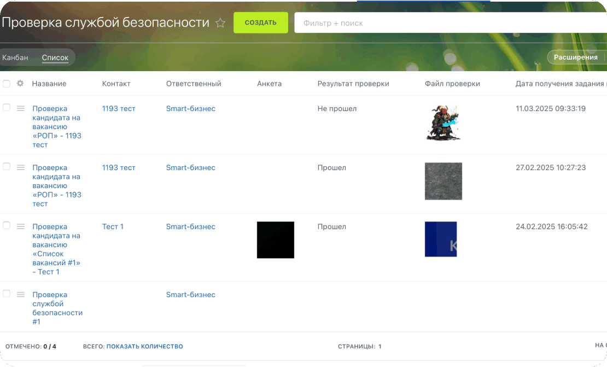Check the Проверка службой безопасности #1 row
Screen dimensions: 607x367
pyautogui.click(x=7, y=294)
